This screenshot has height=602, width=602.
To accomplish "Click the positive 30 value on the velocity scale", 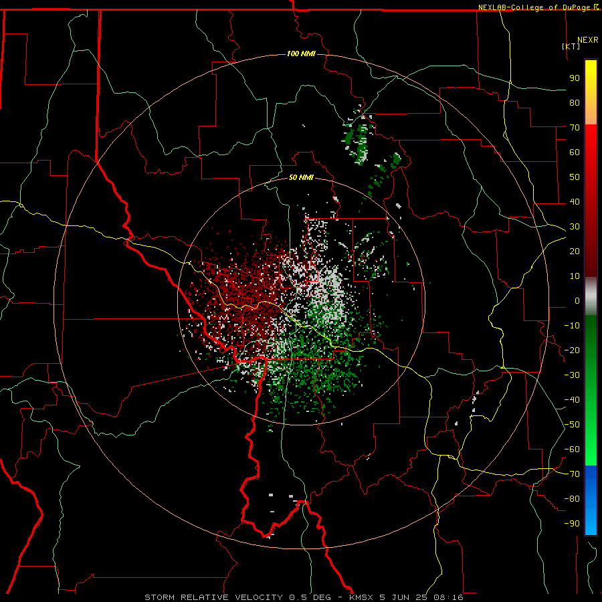I will pyautogui.click(x=575, y=227).
